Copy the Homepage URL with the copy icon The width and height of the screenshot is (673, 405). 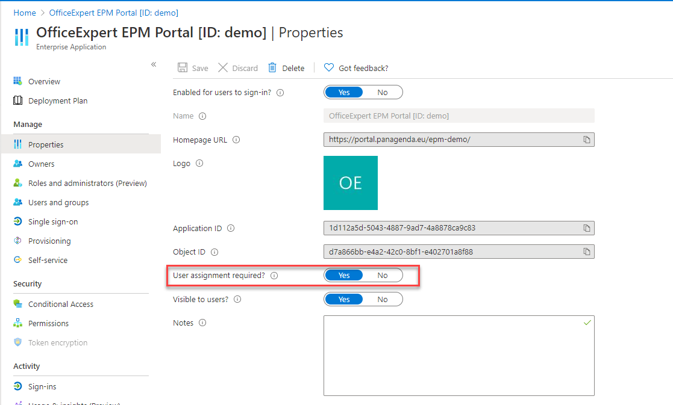point(586,140)
